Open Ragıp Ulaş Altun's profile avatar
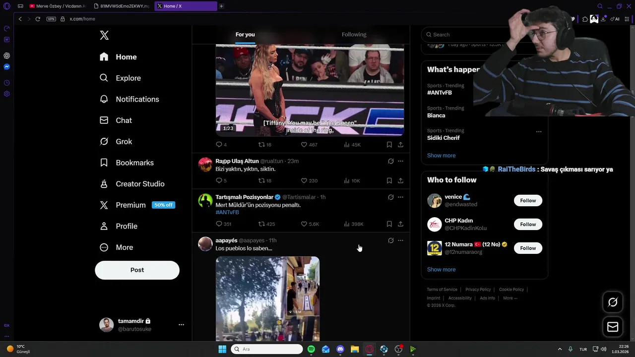Viewport: 635px width, 357px height. coord(205,165)
